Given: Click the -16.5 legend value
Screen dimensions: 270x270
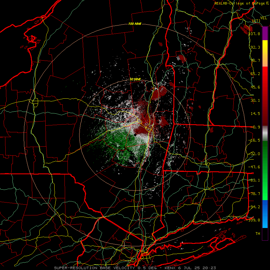Looking at the screenshot, I should point(254,140).
